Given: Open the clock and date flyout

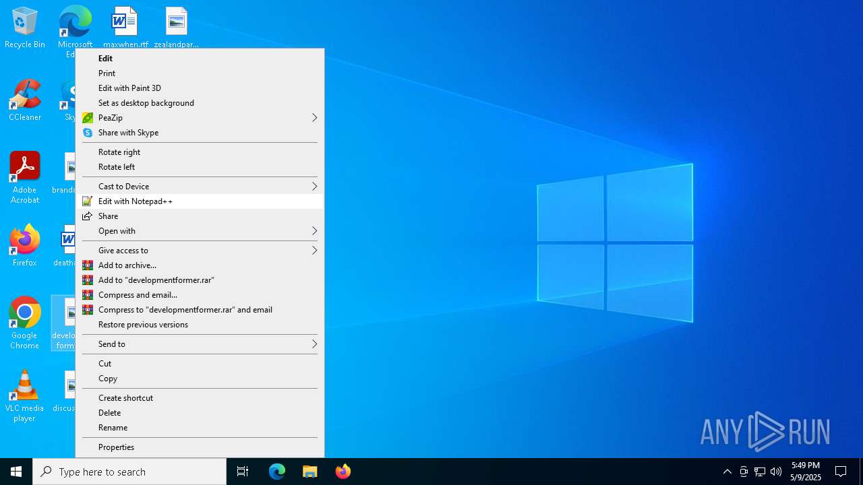Looking at the screenshot, I should click(x=806, y=472).
